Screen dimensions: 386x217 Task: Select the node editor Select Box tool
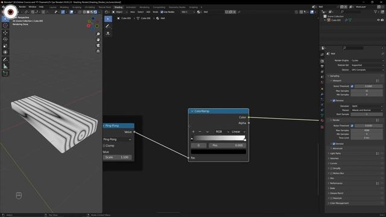point(108,19)
